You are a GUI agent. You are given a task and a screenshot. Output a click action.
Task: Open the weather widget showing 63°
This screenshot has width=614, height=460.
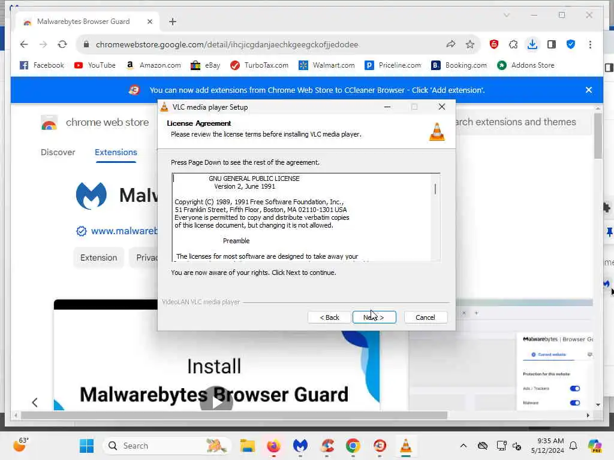(x=20, y=445)
